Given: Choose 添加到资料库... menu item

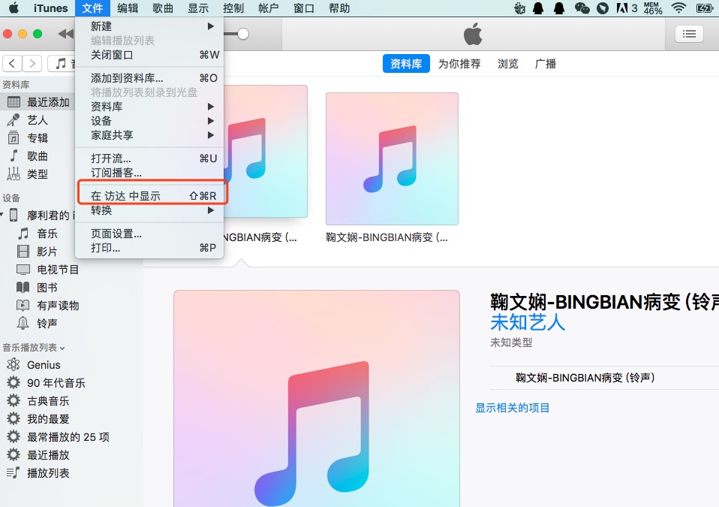Looking at the screenshot, I should [149, 77].
